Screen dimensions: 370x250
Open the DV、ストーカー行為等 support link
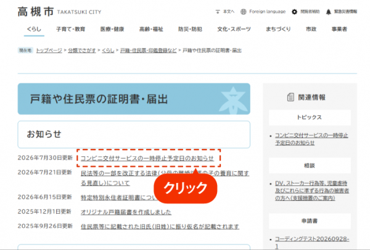(x=312, y=191)
